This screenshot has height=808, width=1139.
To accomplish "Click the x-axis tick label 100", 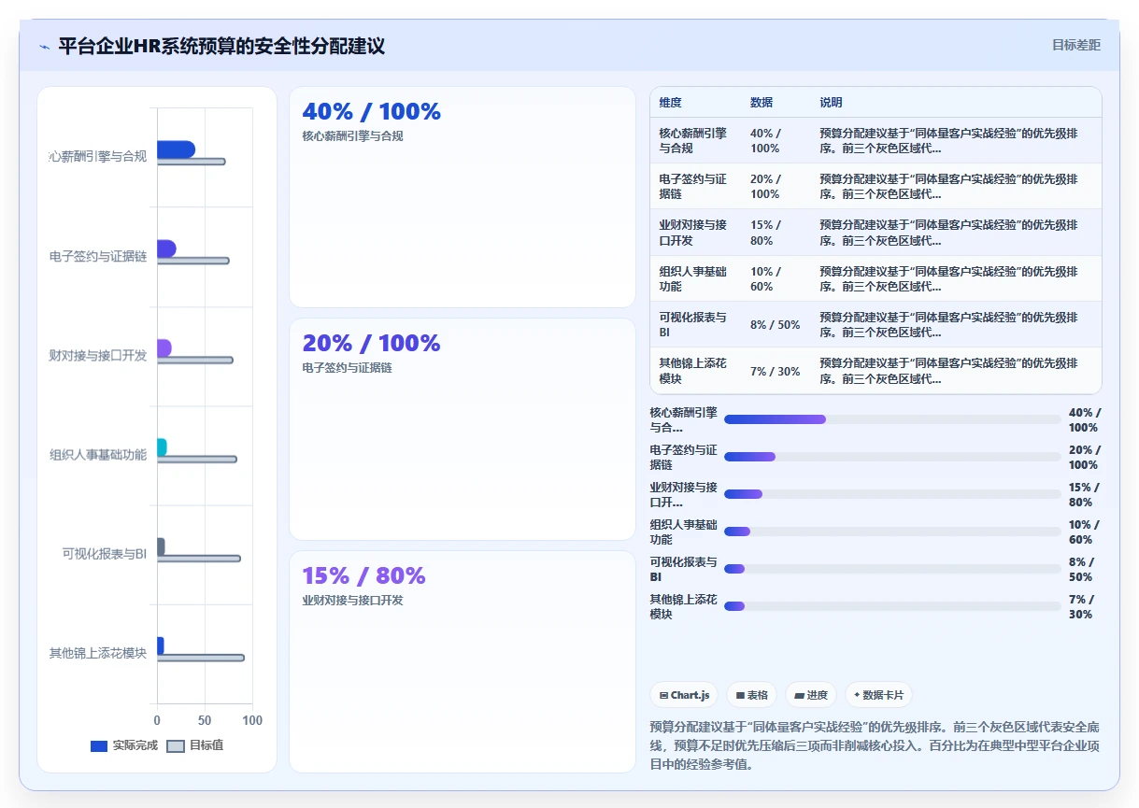I will (x=252, y=720).
